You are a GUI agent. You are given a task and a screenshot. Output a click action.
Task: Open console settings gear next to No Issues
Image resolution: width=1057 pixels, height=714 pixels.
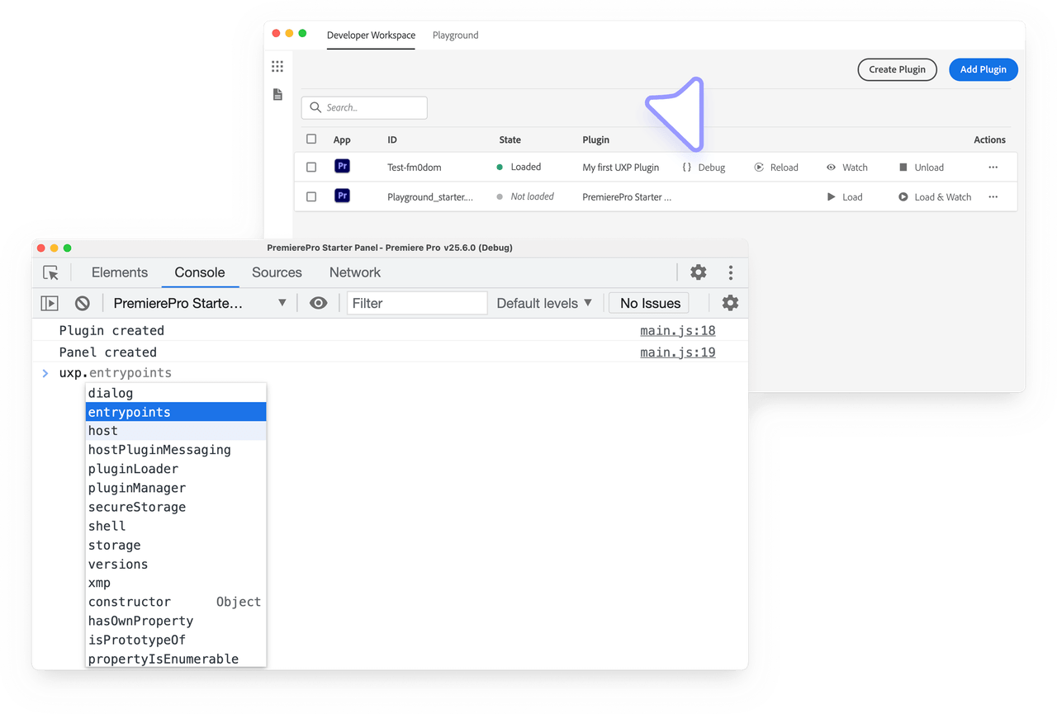click(x=730, y=303)
